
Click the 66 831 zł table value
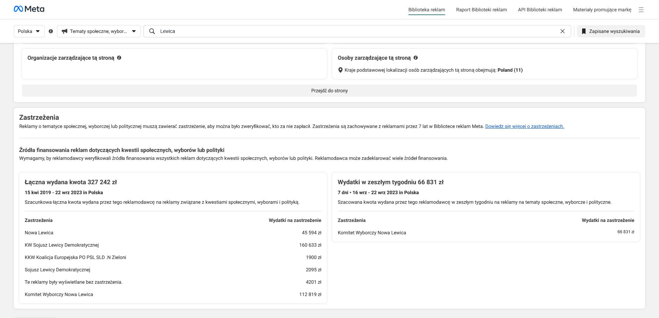[x=626, y=232]
